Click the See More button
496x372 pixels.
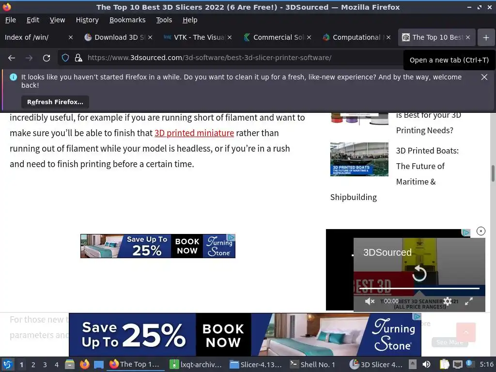(x=449, y=342)
